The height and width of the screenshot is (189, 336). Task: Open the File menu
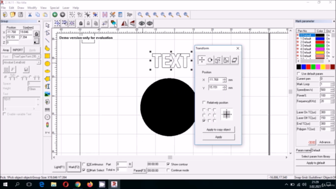click(4, 8)
